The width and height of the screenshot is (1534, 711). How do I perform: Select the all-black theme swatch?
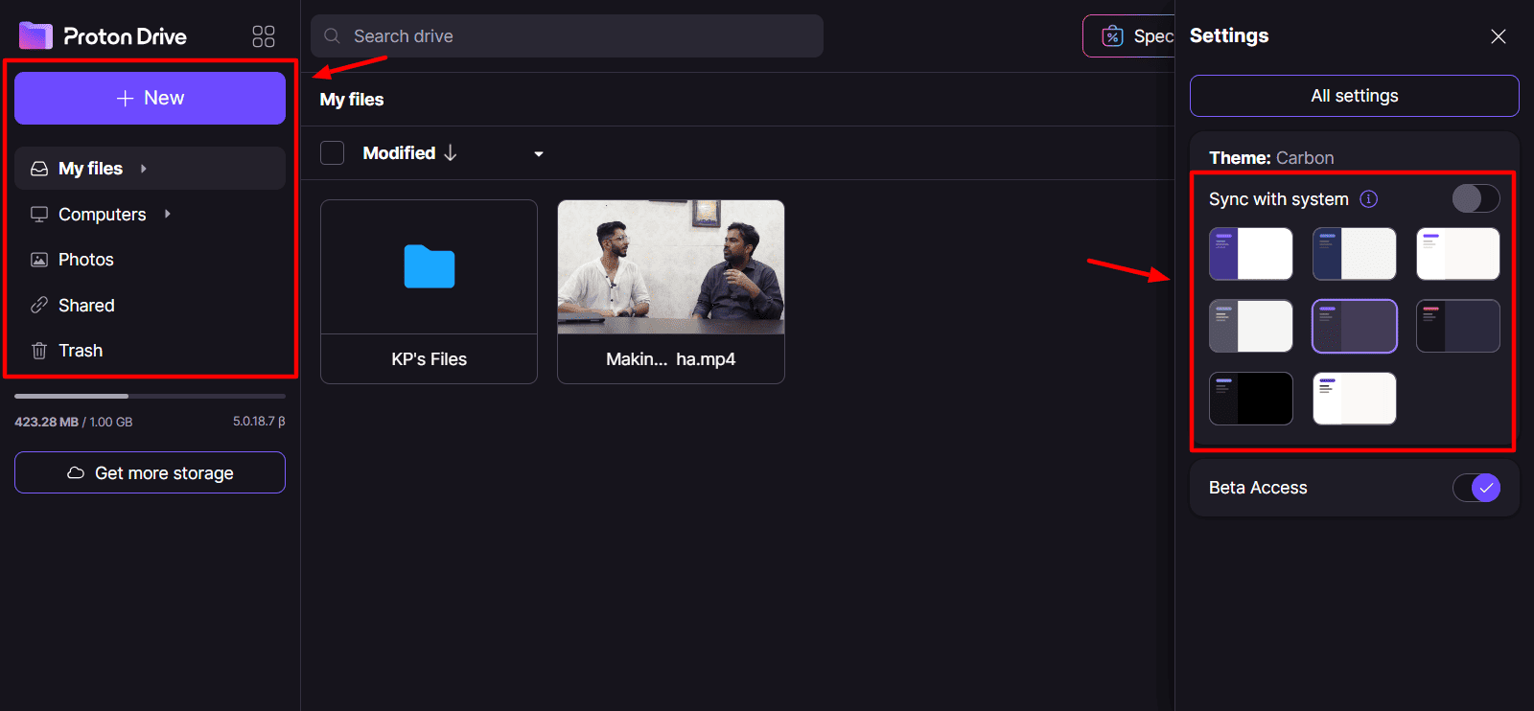pos(1250,399)
